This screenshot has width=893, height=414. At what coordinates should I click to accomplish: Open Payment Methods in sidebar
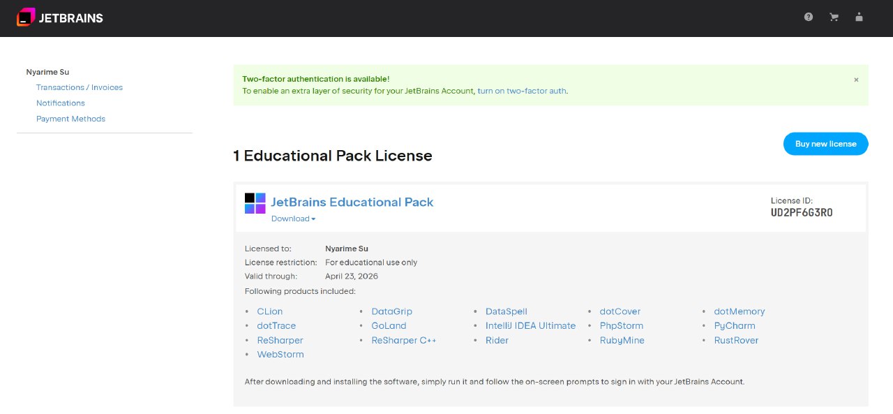[x=70, y=119]
